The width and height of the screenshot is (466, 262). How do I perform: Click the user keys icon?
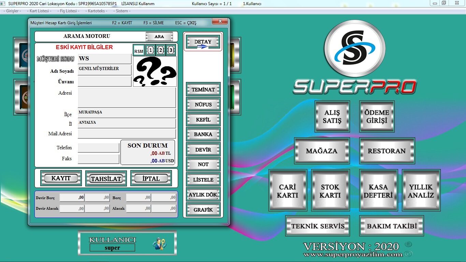(x=159, y=243)
